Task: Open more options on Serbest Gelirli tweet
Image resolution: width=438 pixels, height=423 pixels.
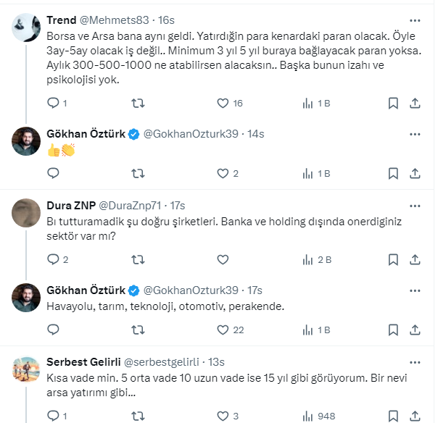Action: tap(414, 362)
